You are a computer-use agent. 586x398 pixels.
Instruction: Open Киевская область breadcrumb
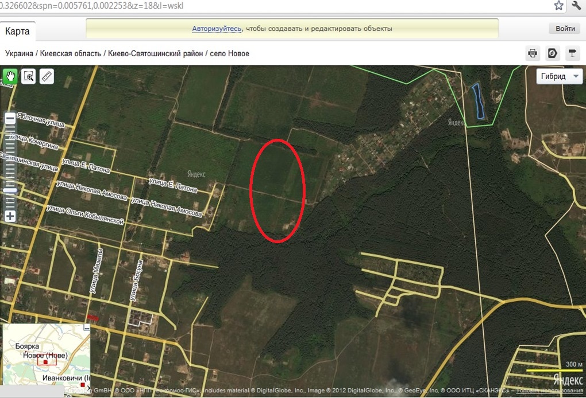[70, 53]
